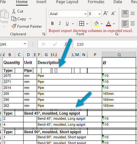The image size is (137, 144).
Task: Click the Description header cell
Action: [69, 63]
